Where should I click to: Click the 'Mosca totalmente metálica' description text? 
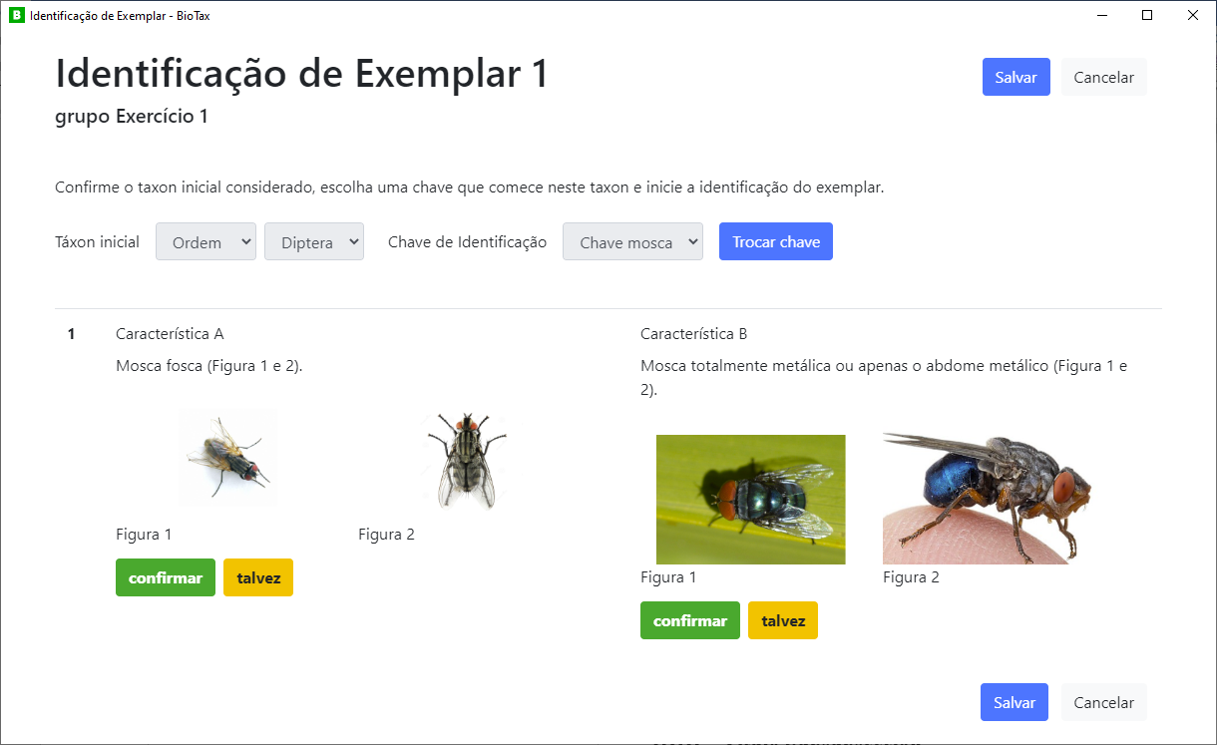point(884,378)
